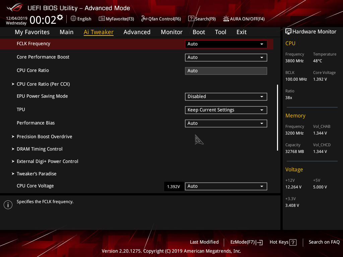Click Search(F9) text label
This screenshot has height=257, width=343.
tap(205, 19)
